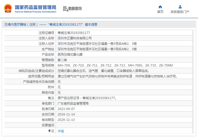Click approving department 广东省药品监督管理局

click(73, 103)
